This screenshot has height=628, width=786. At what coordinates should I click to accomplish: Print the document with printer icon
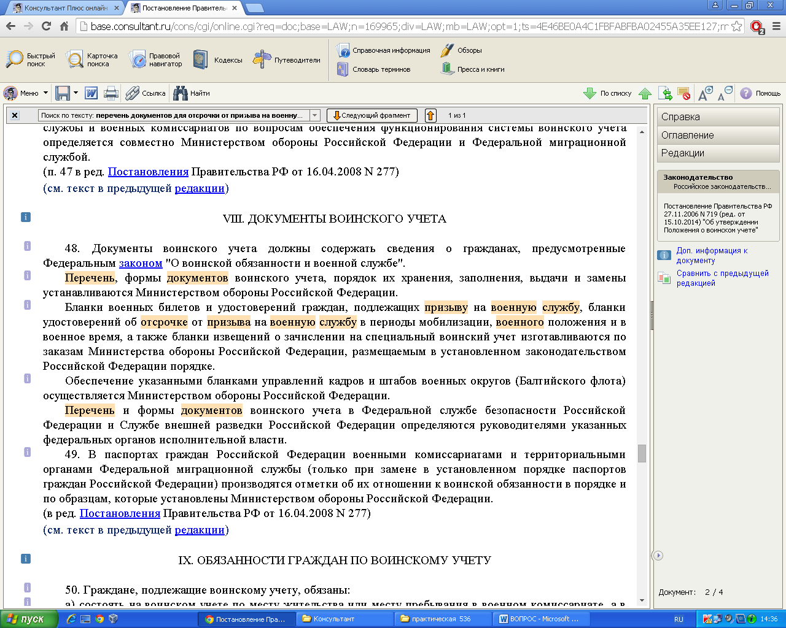[x=111, y=93]
